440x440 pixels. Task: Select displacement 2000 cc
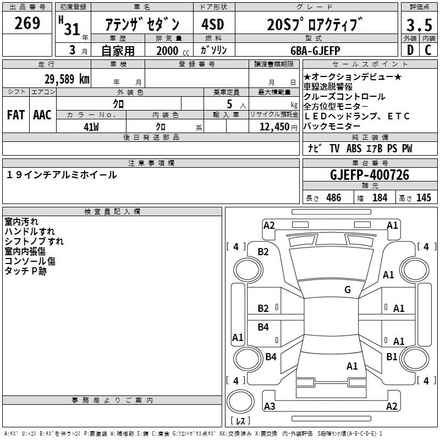coord(173,51)
